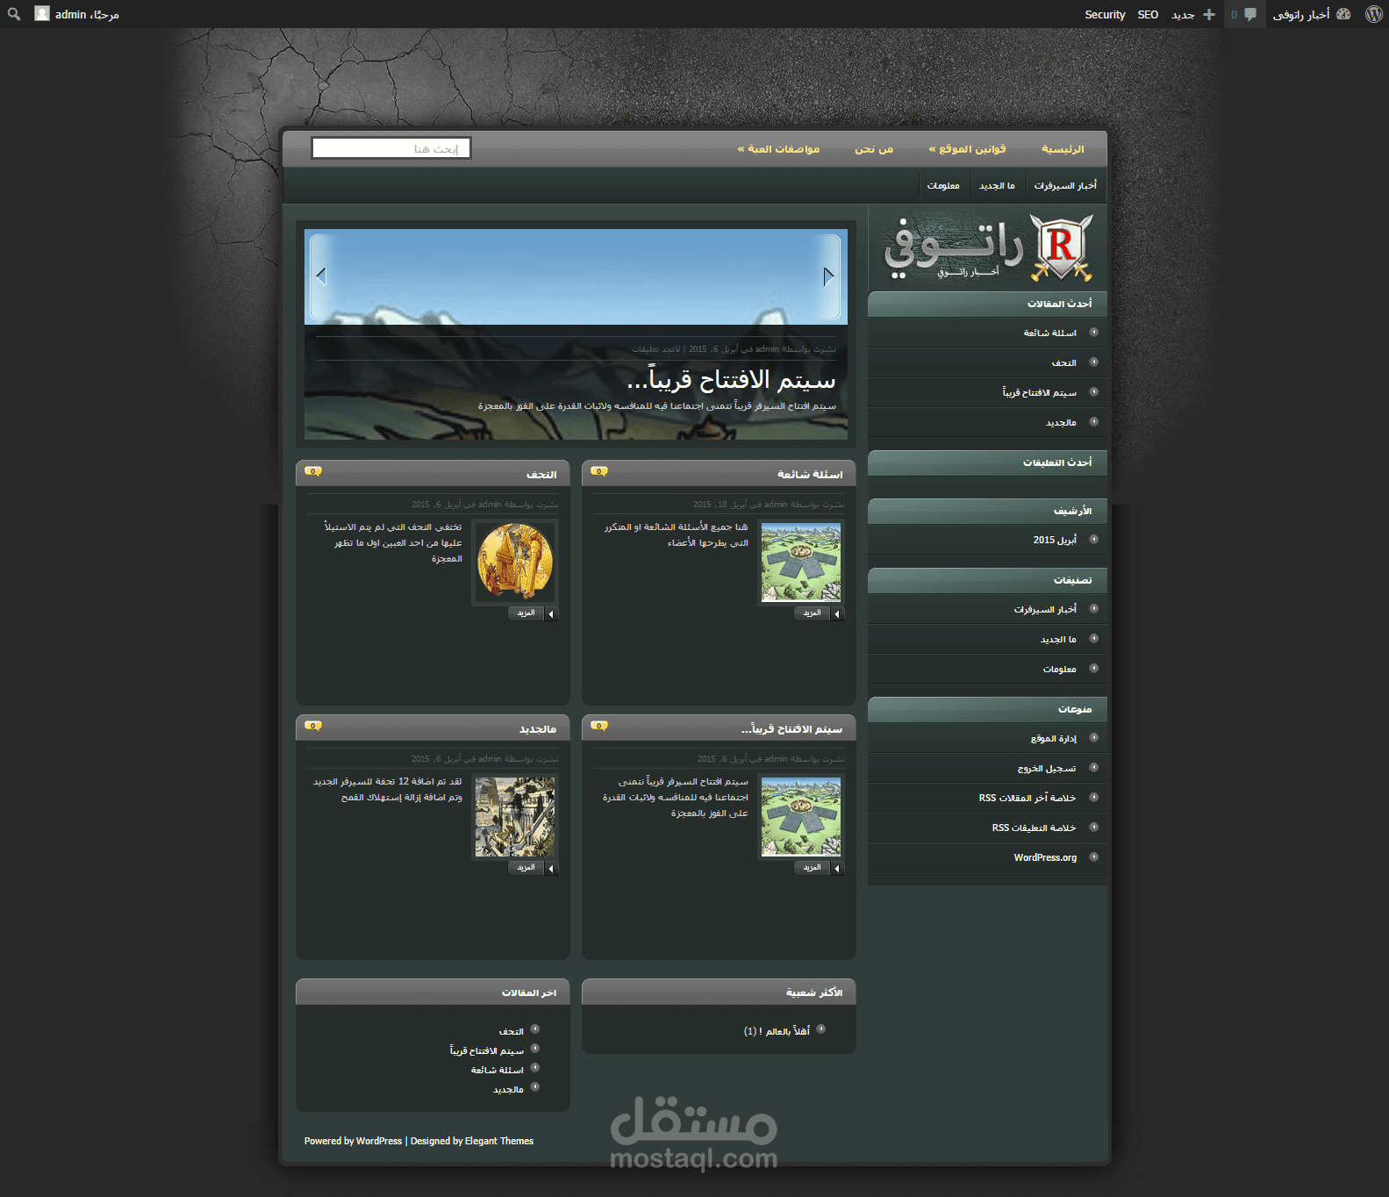Click comment count bubble on اسئلة شائعة card
Viewport: 1389px width, 1197px height.
[599, 471]
